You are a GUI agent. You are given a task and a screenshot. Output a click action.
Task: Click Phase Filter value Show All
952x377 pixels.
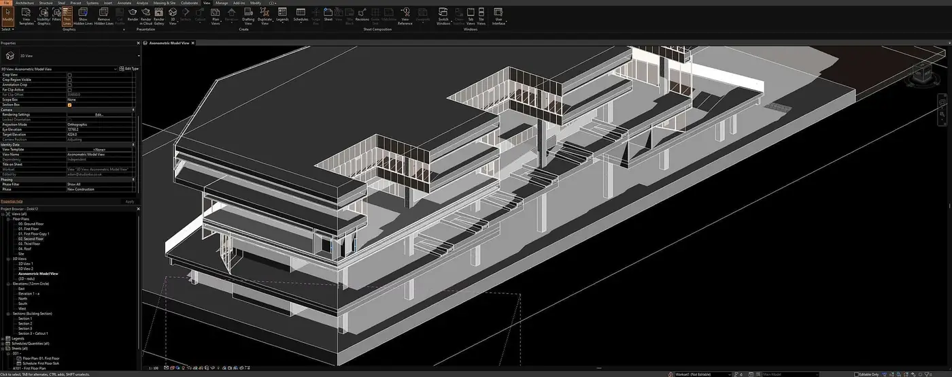99,184
